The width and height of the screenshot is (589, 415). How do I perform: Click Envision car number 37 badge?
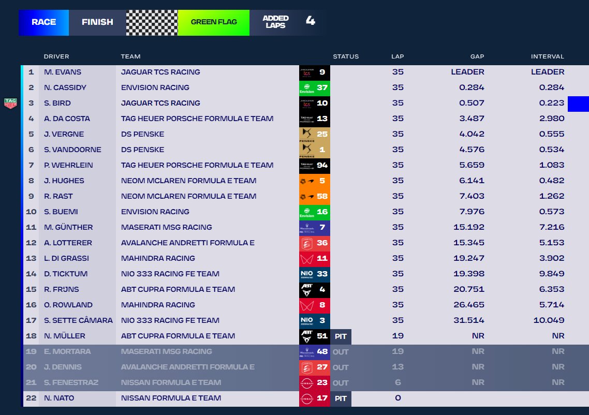point(314,88)
